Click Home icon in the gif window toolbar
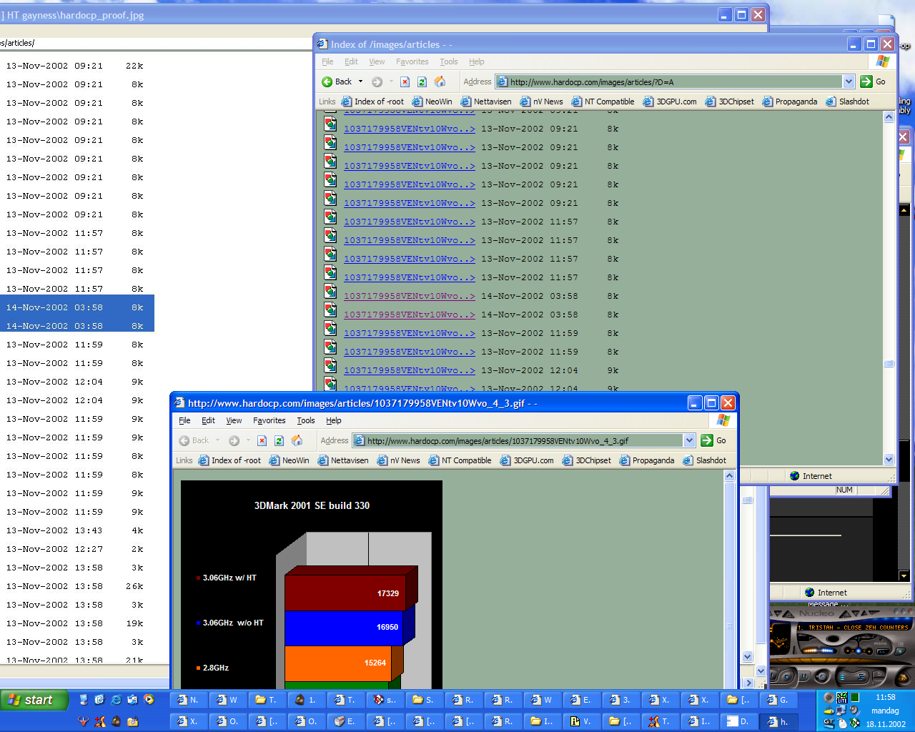 click(x=297, y=440)
